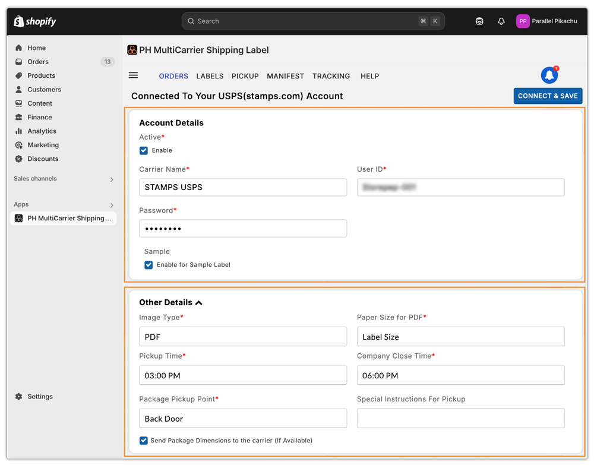Screen dimensions: 594x465
Task: Click Parallel Pikachu account name
Action: 554,21
